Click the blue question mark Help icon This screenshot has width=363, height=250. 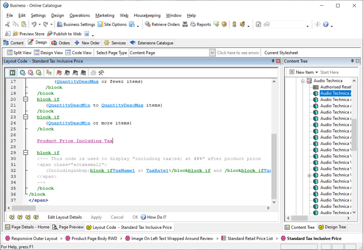tap(325, 25)
